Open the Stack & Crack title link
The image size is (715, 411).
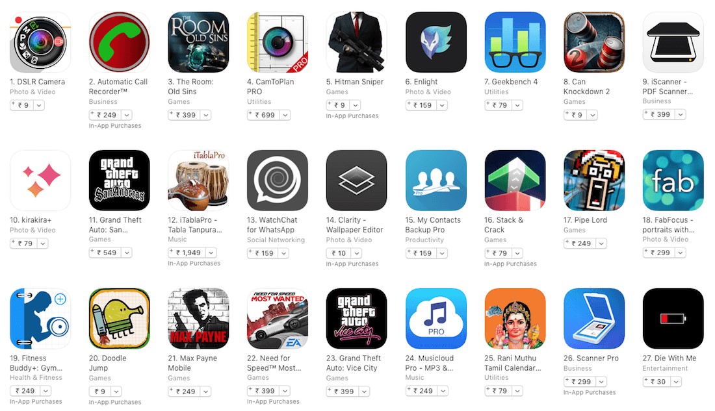click(x=504, y=225)
